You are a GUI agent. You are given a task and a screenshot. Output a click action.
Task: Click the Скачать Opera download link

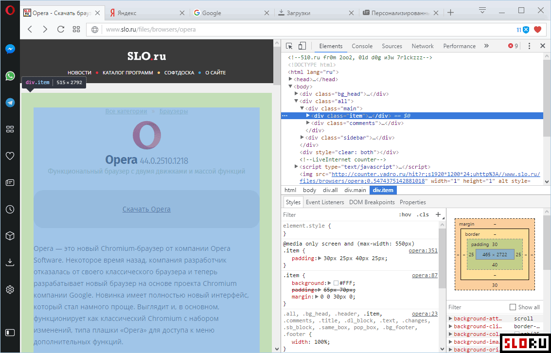[146, 209]
